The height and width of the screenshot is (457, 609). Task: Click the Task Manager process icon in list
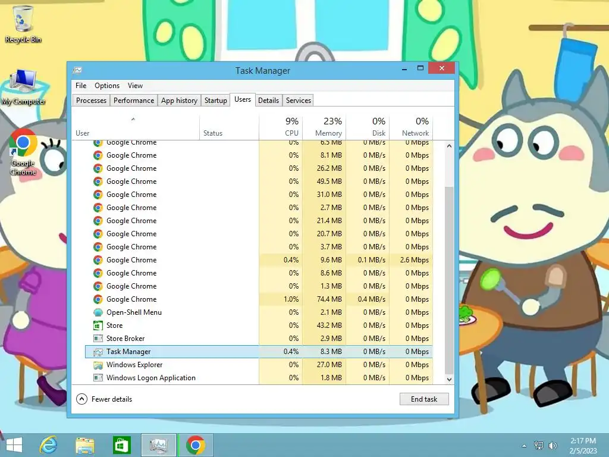98,352
